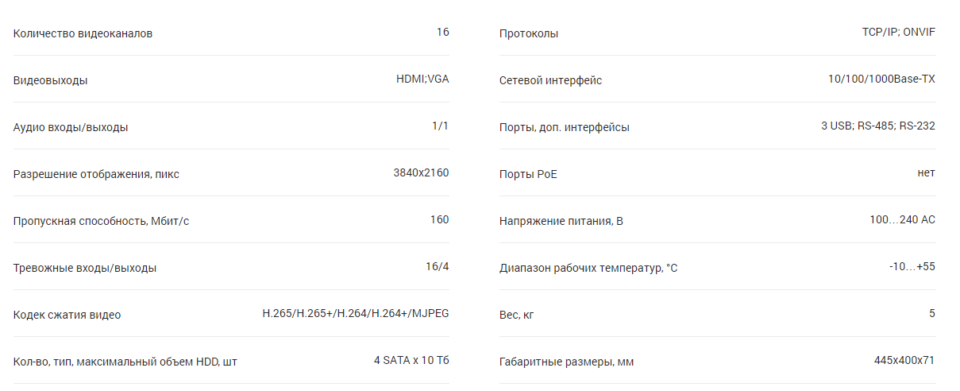Click the "3 USB; RS-485; RS-232" ports value

pos(878,126)
